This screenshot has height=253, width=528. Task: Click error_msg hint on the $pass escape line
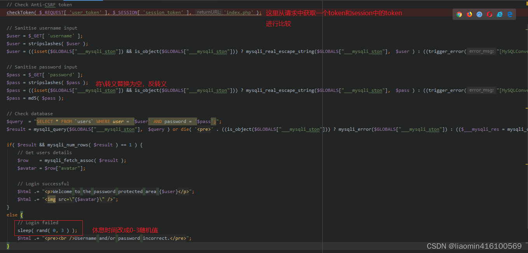pyautogui.click(x=482, y=90)
